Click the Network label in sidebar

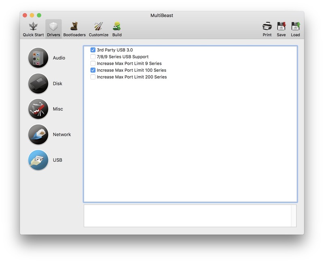point(62,135)
